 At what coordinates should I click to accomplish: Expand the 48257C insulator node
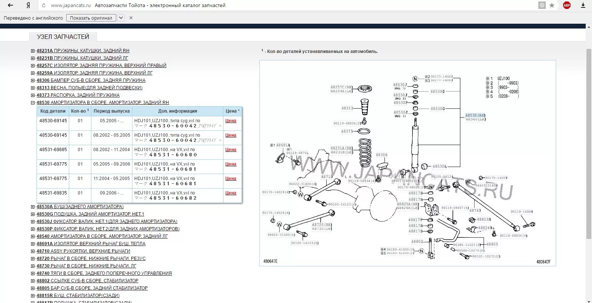33,66
